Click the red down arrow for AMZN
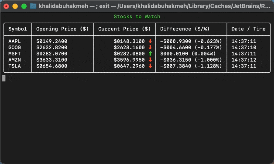 [150, 60]
